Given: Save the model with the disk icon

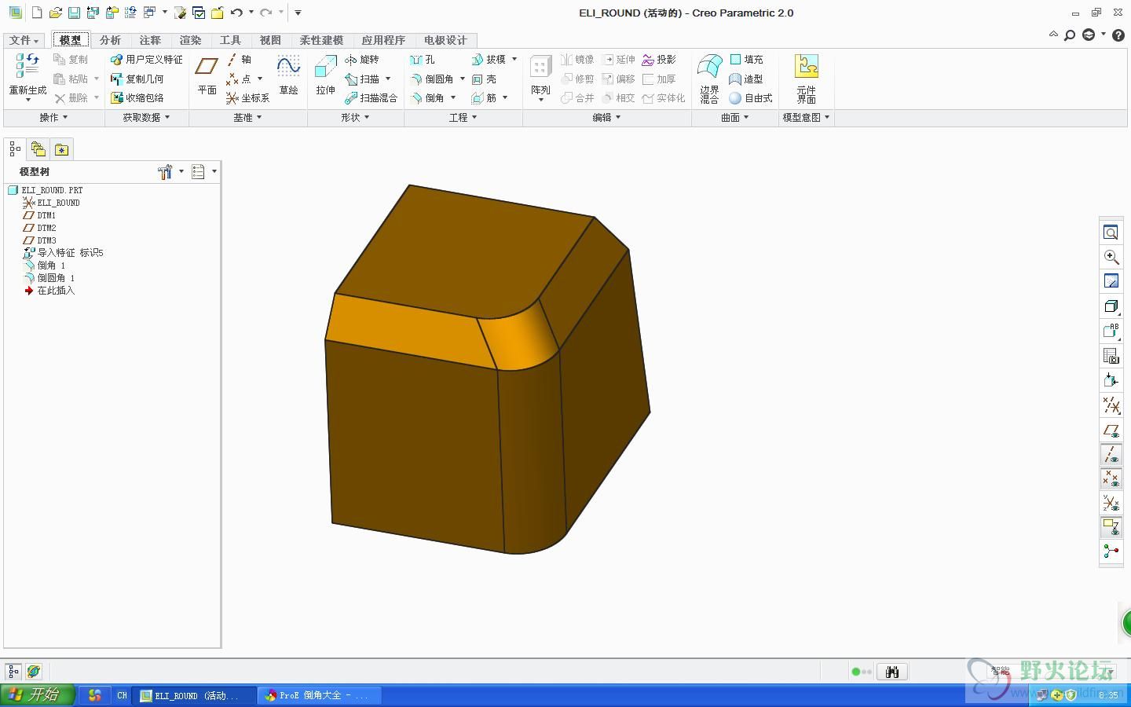Looking at the screenshot, I should tap(74, 13).
